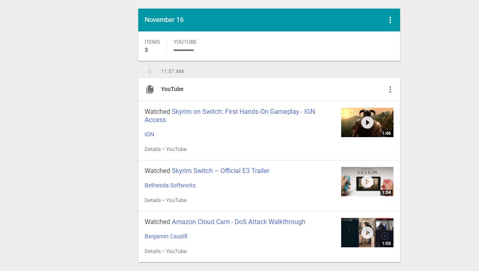Viewport: 479px width, 271px height.
Task: Click YouTube source label under Bethesda video
Action: point(176,200)
